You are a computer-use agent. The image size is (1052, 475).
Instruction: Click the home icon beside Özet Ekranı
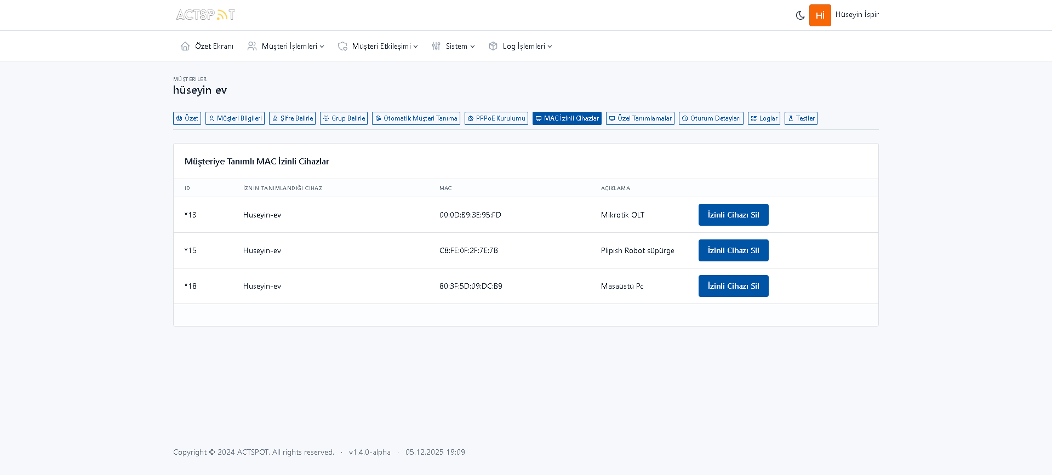coord(185,46)
